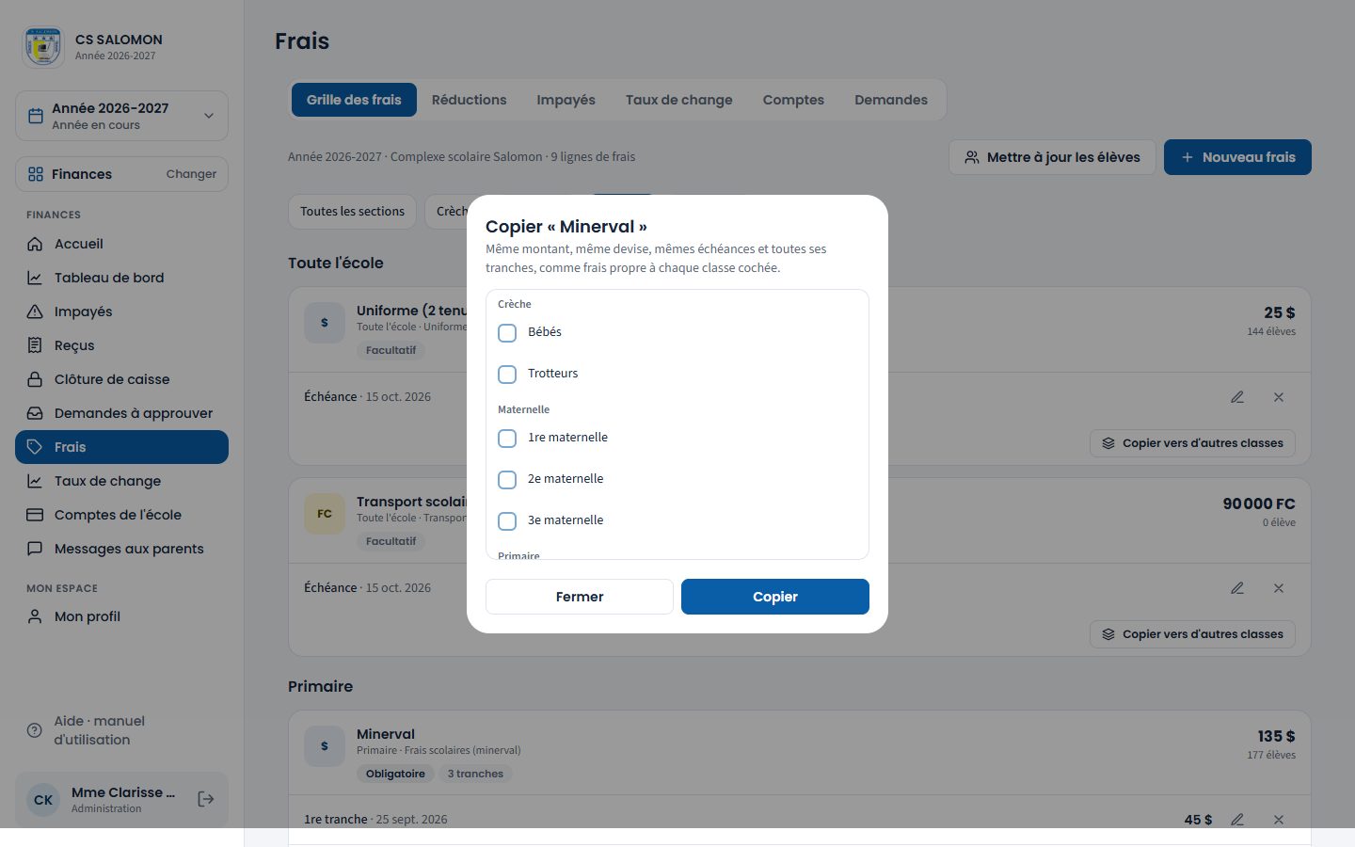Edit the Uniforme fee deadline with pencil icon
This screenshot has width=1355, height=847.
[1237, 397]
